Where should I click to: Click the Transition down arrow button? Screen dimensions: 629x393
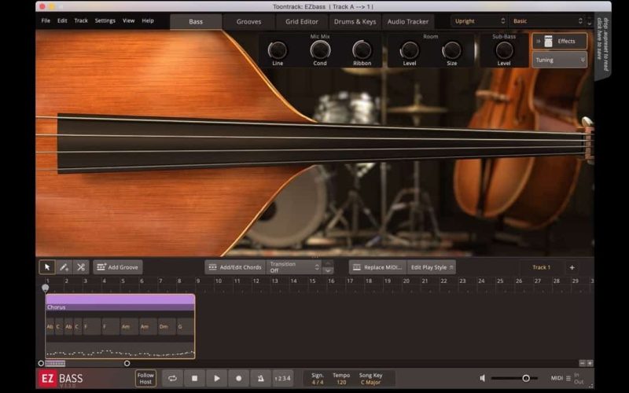(328, 270)
